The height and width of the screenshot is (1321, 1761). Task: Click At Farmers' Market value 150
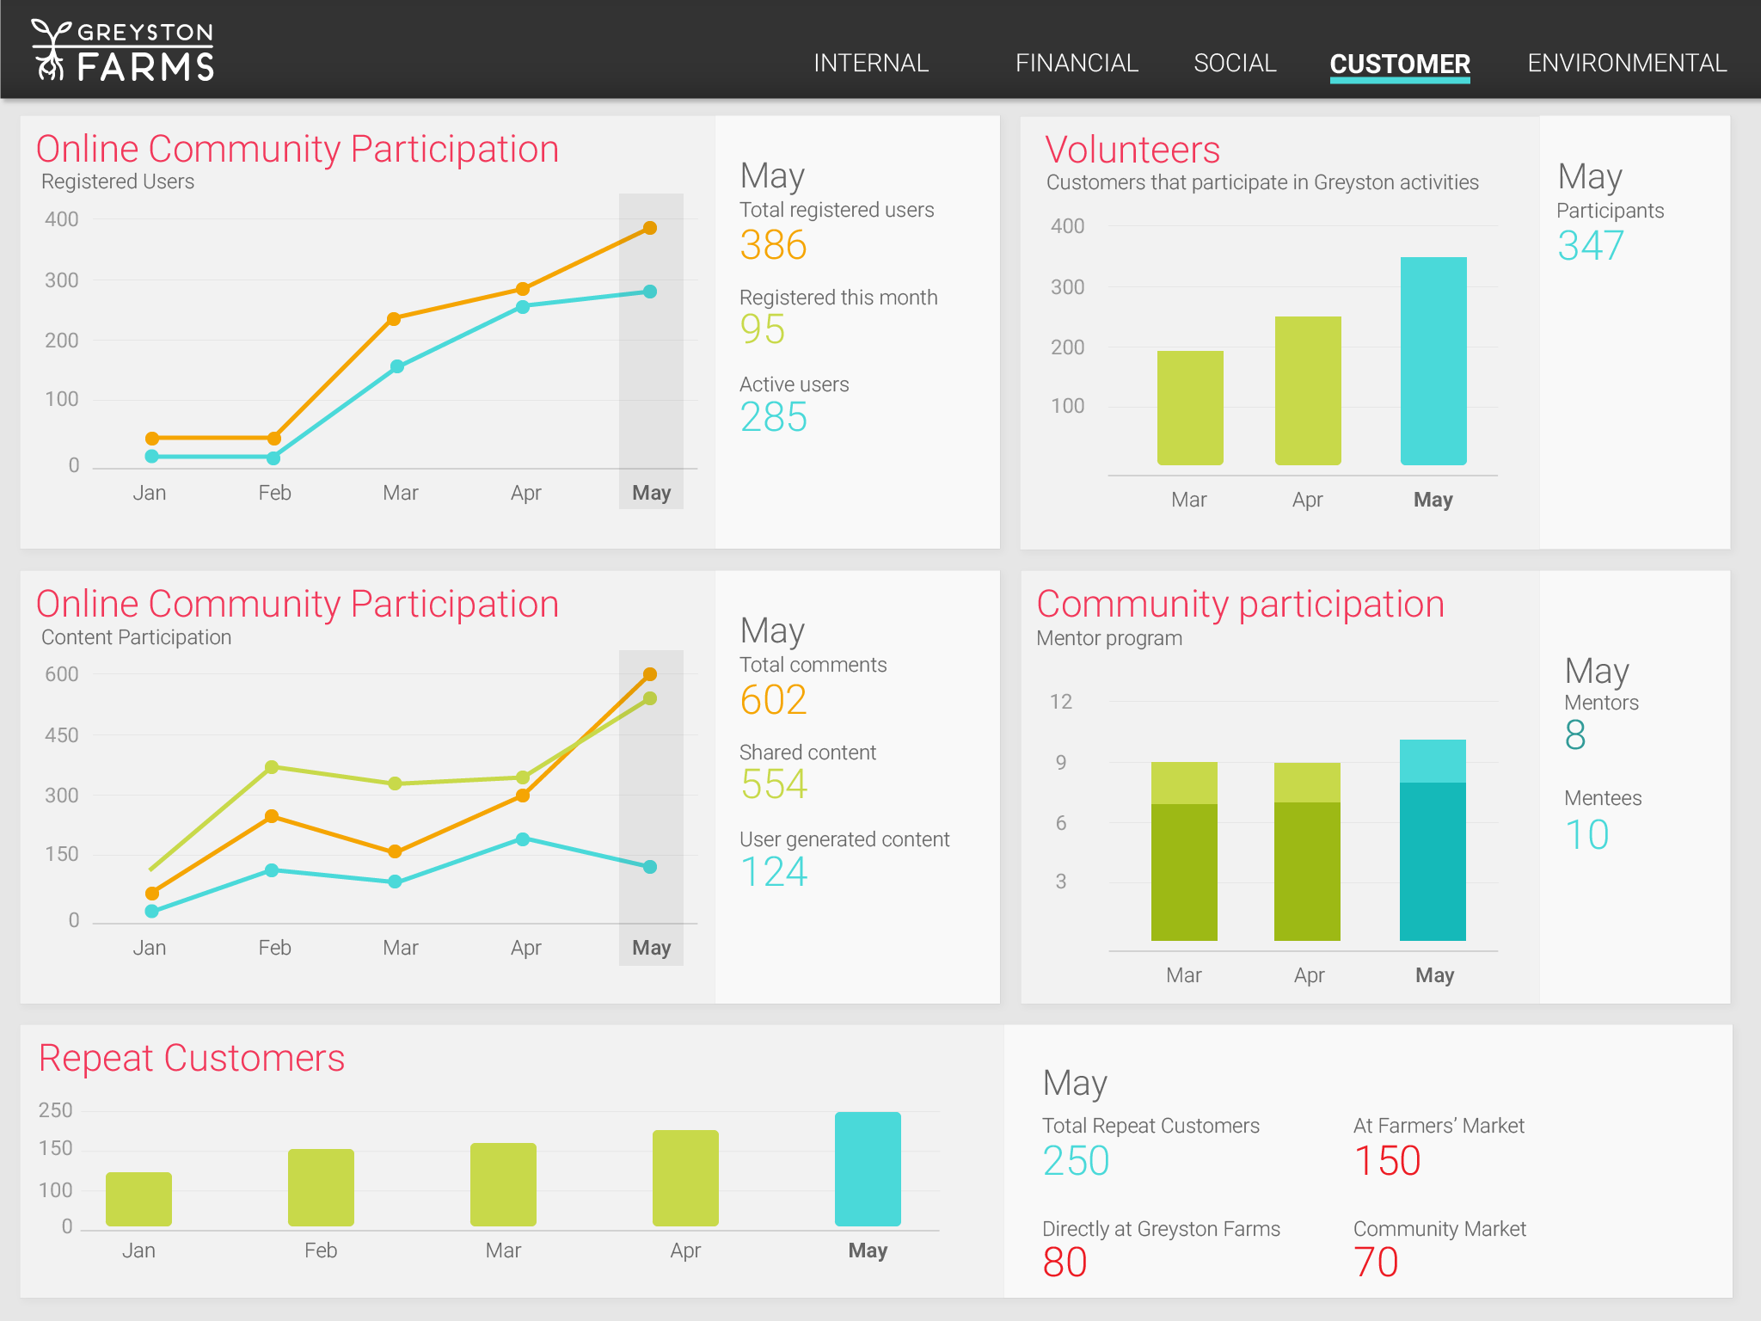pos(1387,1161)
